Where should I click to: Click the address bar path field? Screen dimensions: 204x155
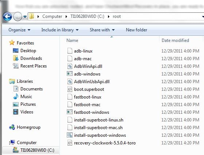point(161,16)
